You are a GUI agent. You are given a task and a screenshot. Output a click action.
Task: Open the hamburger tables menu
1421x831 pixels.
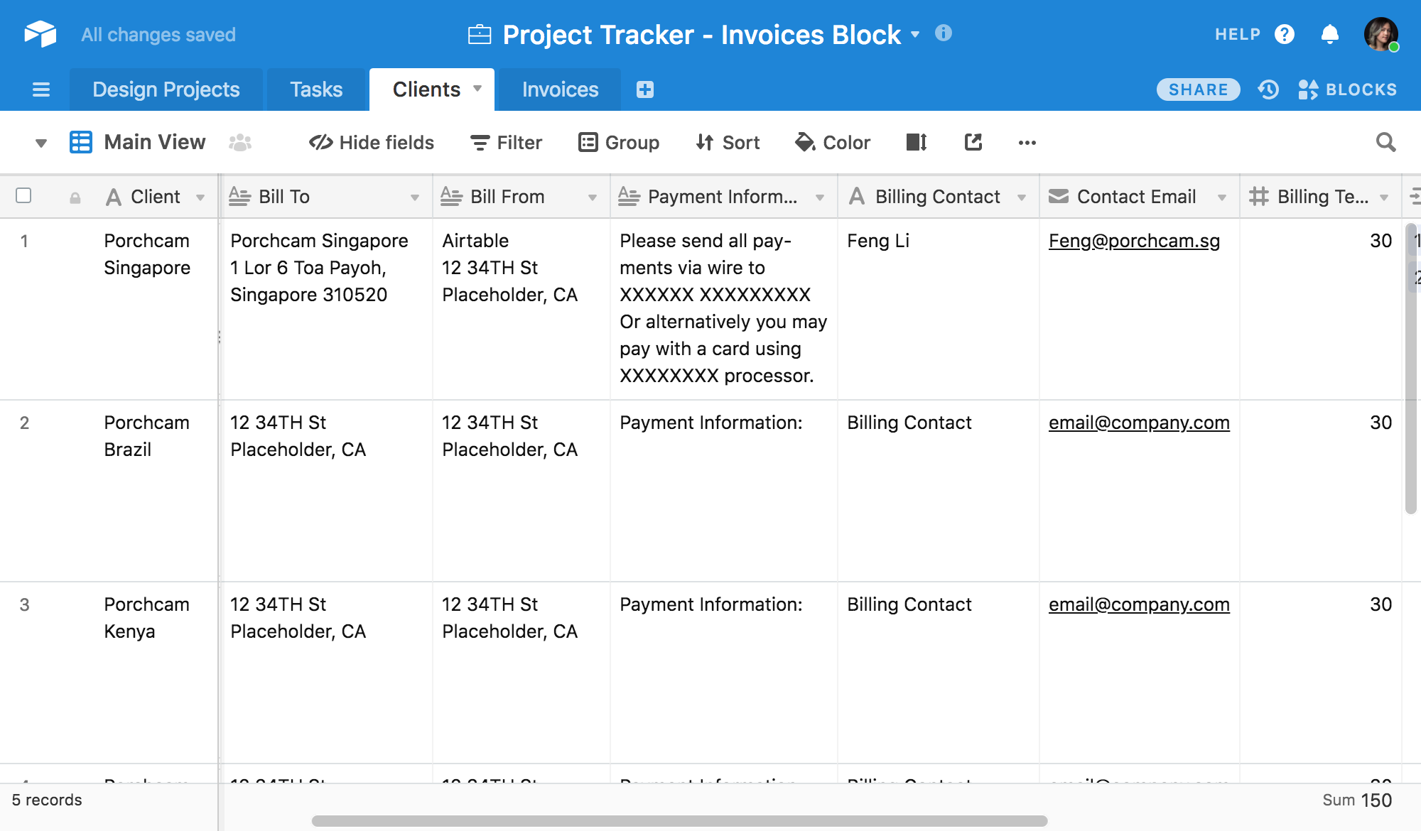click(41, 89)
